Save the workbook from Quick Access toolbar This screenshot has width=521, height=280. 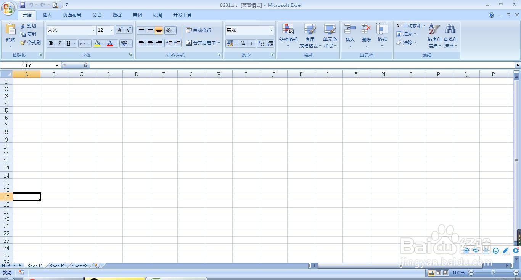tap(23, 5)
